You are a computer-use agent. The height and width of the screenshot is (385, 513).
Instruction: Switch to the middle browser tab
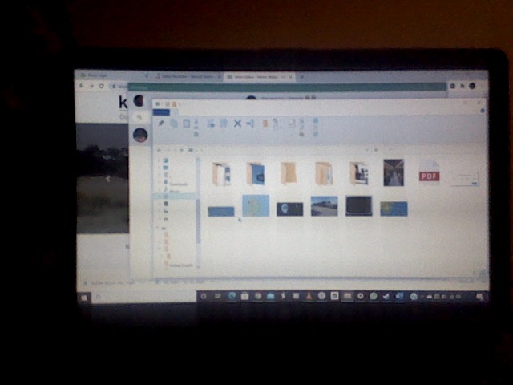[x=187, y=76]
